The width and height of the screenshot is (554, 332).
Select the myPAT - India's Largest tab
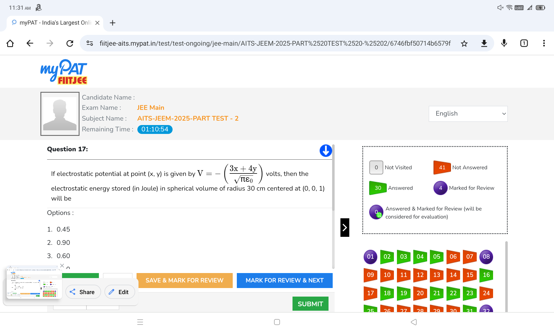[55, 23]
